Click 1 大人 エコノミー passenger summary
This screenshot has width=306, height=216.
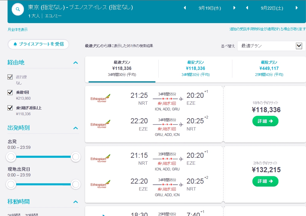(x=45, y=16)
